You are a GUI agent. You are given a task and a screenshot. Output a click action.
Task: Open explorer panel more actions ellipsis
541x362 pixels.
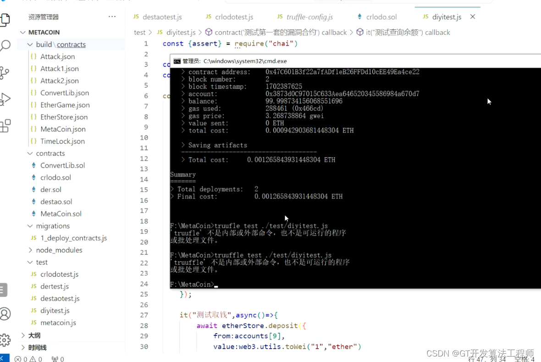tap(112, 16)
